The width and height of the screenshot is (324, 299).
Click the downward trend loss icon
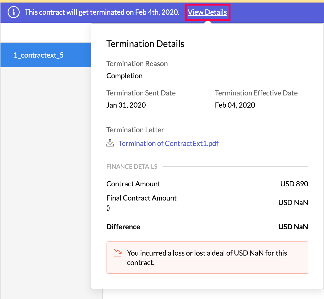(118, 253)
